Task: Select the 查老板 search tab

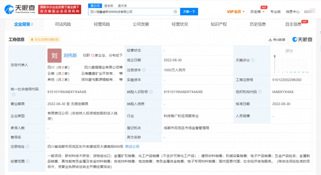Action: click(109, 6)
